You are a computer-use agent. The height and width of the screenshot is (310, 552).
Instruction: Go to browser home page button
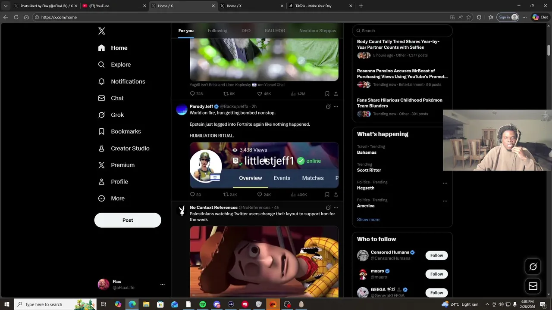pos(26,17)
